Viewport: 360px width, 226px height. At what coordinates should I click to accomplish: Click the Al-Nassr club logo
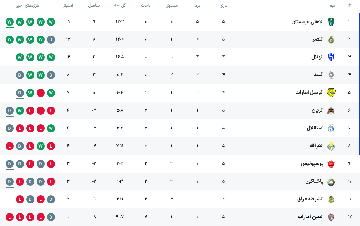tap(331, 40)
